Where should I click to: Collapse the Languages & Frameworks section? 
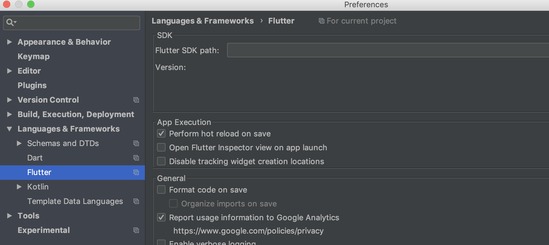[9, 129]
